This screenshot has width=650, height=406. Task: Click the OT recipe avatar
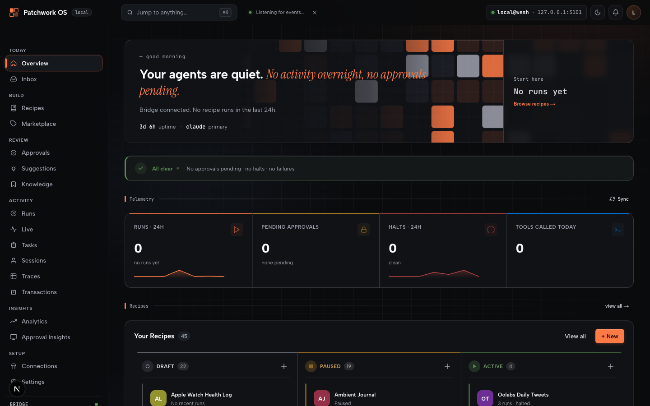(x=485, y=398)
